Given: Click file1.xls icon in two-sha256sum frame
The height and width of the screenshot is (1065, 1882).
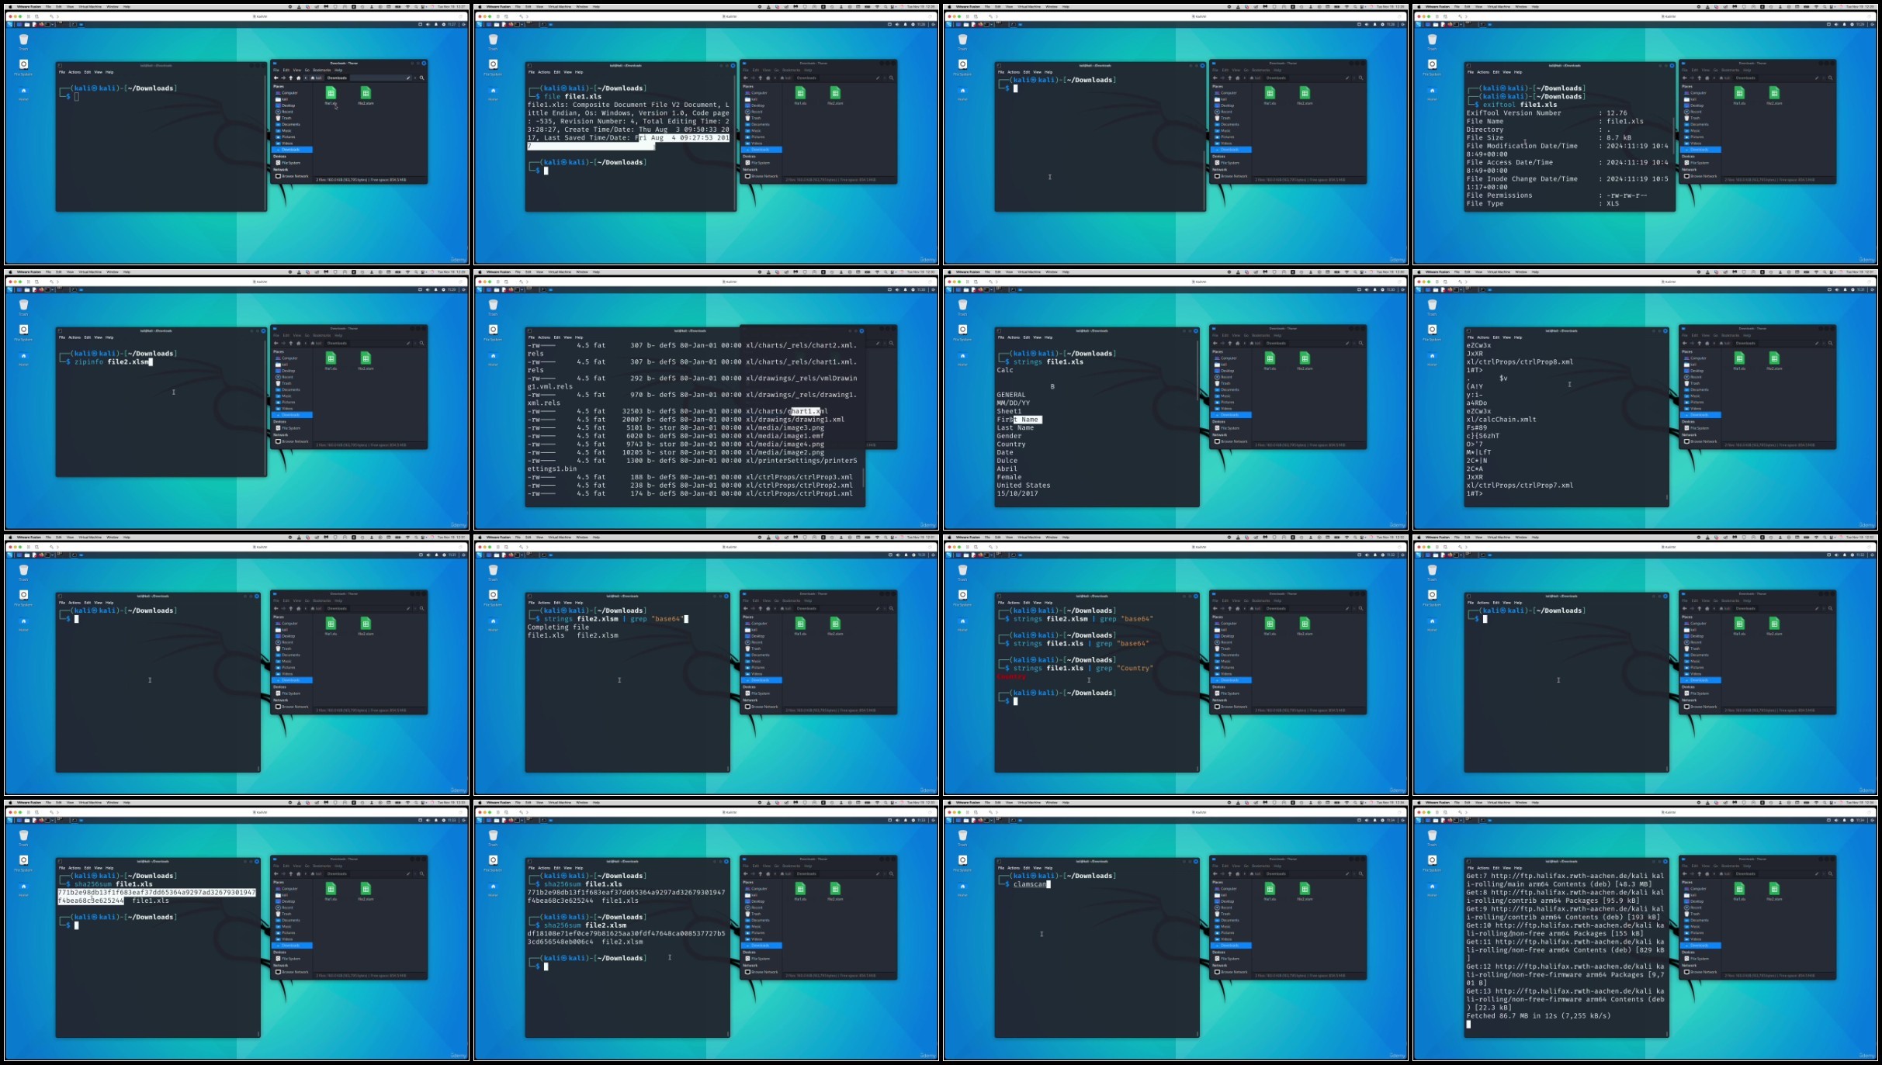Looking at the screenshot, I should 800,890.
